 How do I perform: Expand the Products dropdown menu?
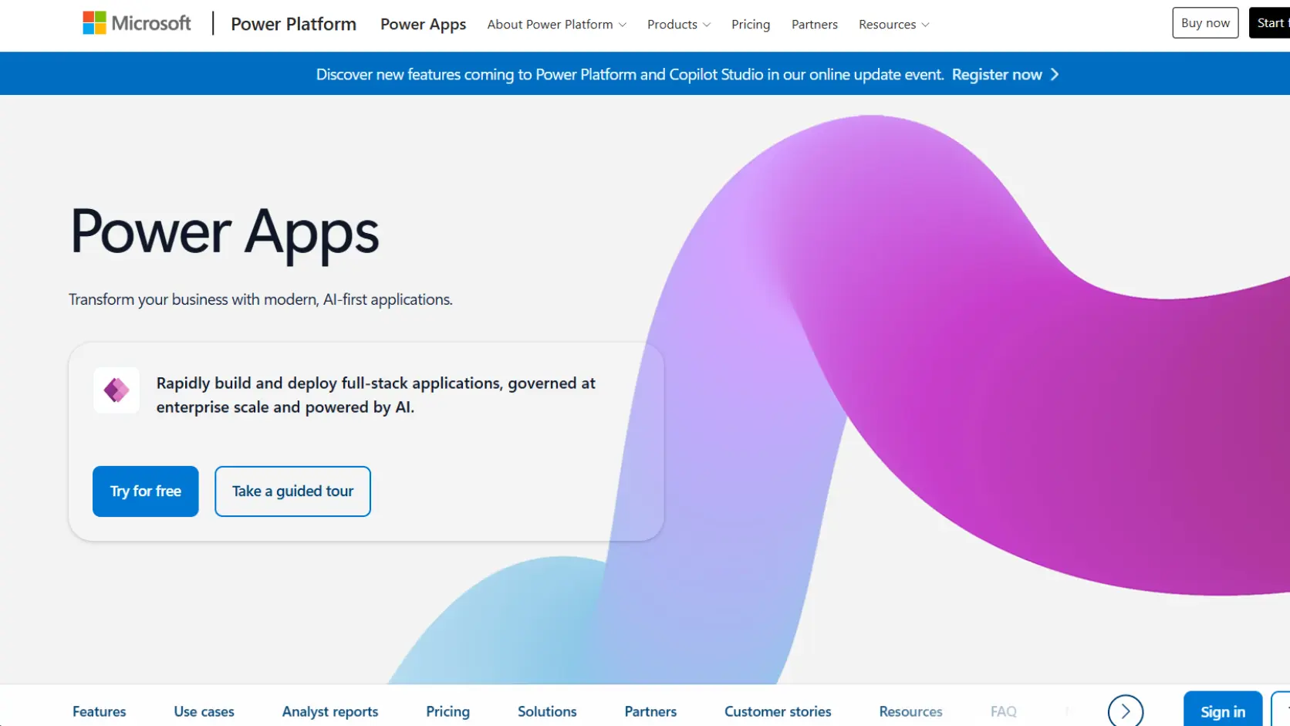click(679, 25)
